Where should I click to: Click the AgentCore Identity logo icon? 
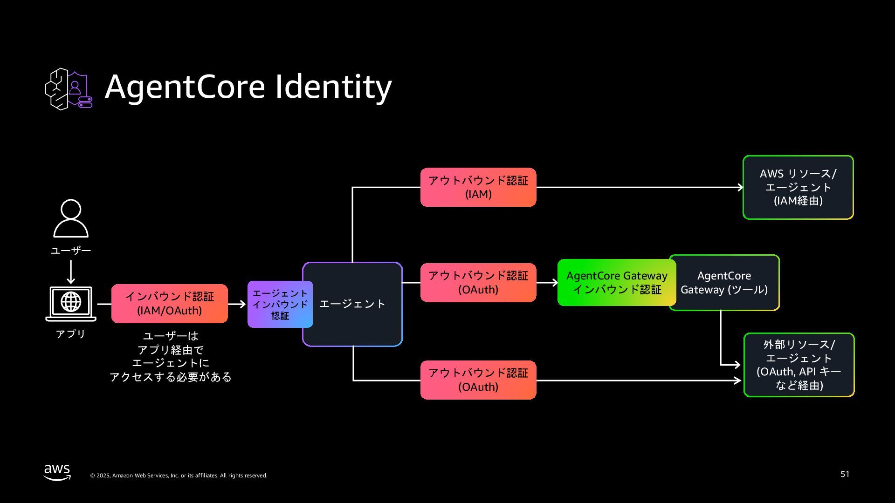[x=69, y=88]
